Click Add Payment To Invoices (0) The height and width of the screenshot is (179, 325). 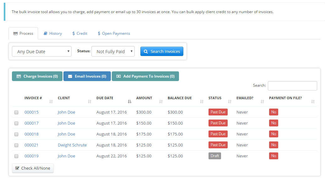(x=145, y=76)
